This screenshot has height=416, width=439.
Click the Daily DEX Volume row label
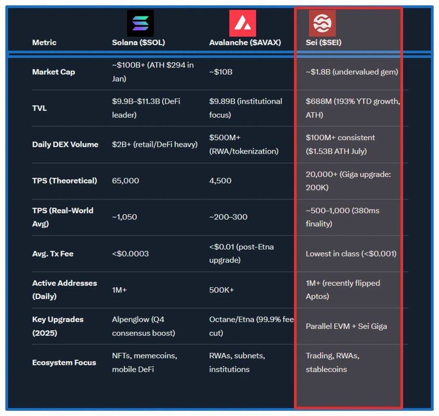(65, 145)
